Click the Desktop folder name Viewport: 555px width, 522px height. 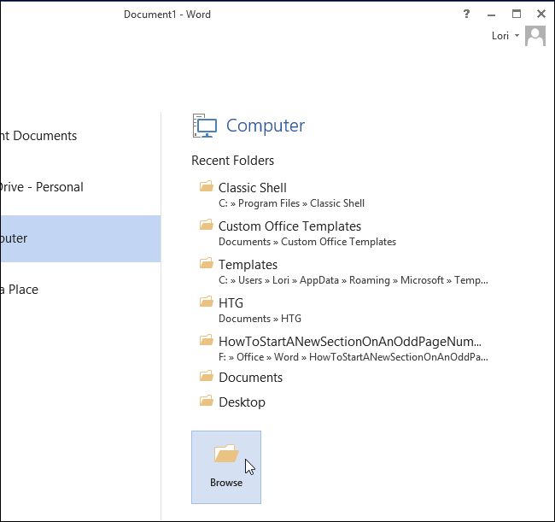click(242, 402)
